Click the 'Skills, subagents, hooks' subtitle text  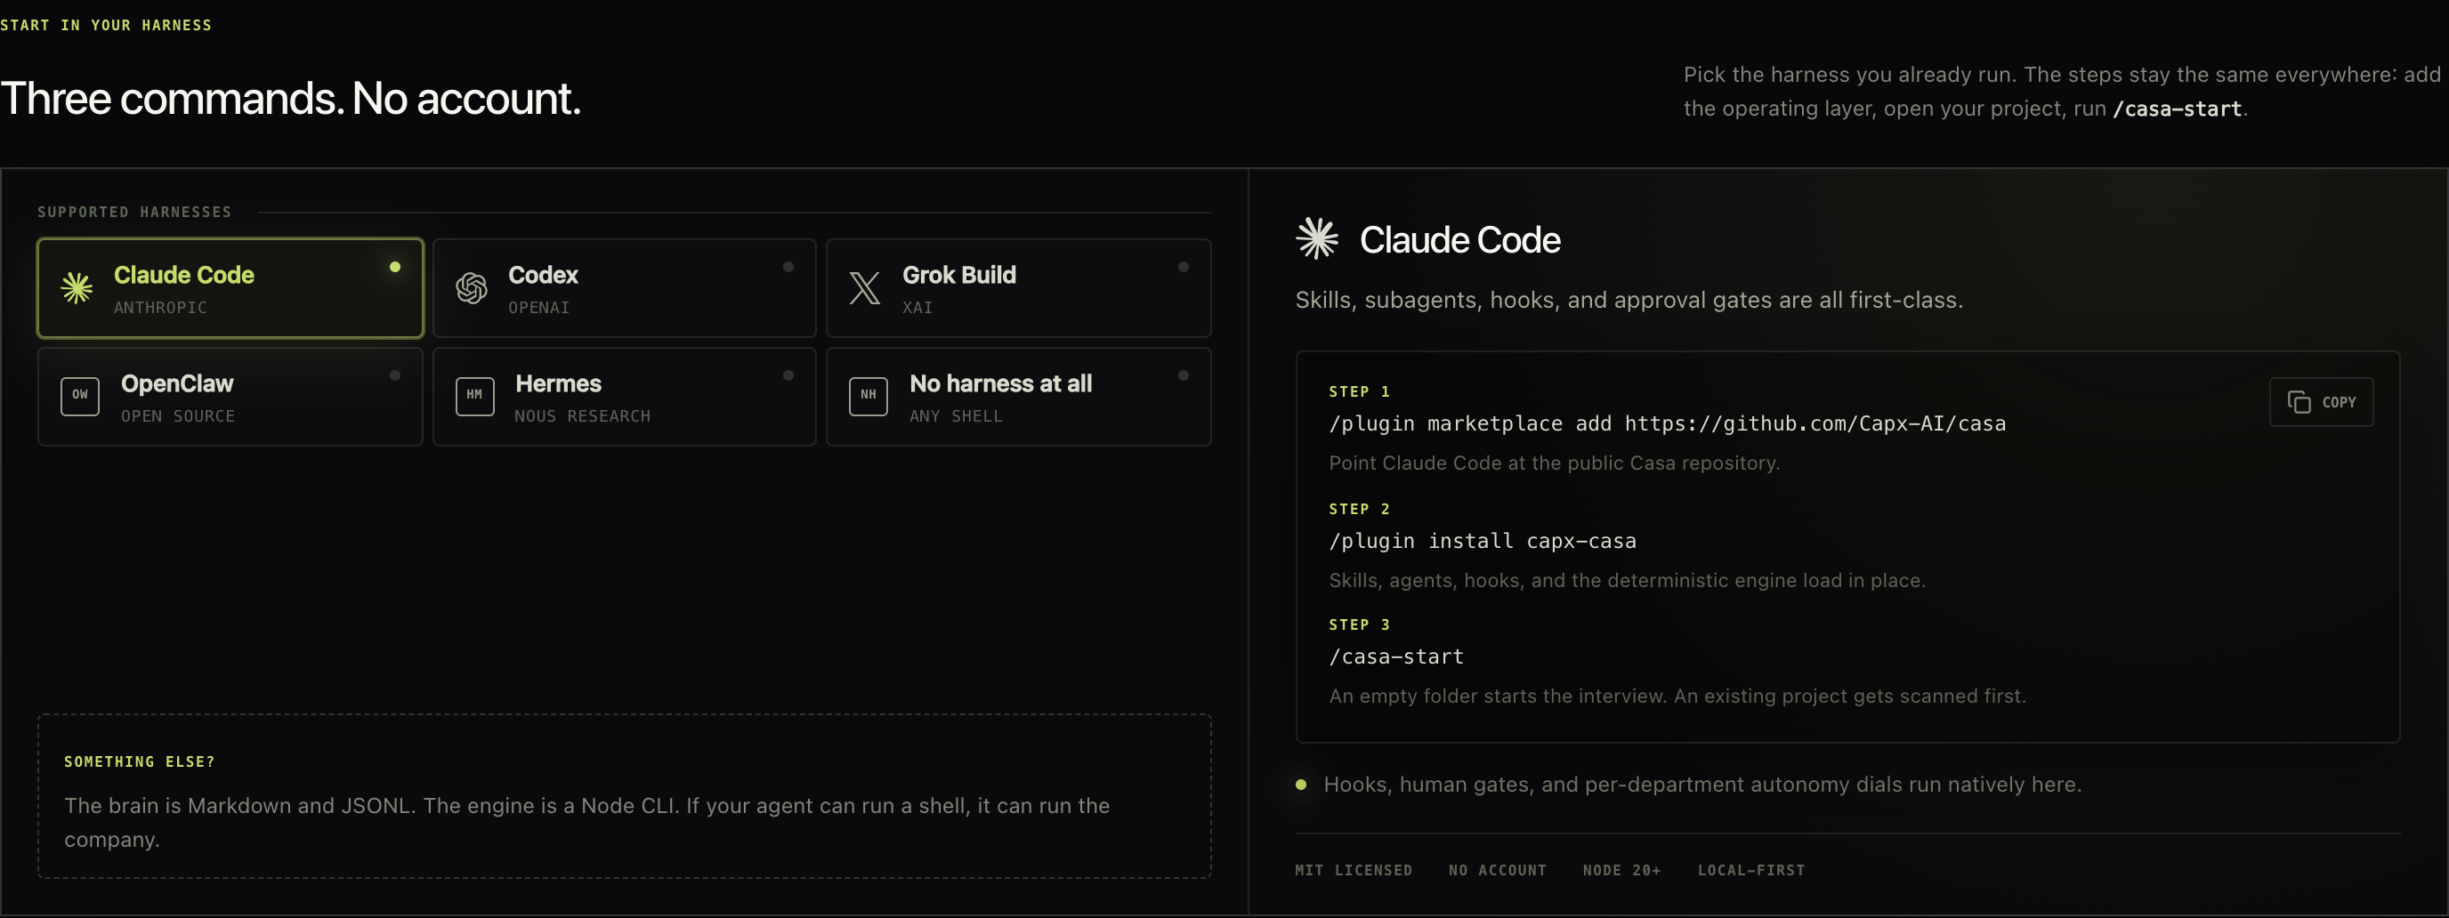click(1629, 301)
